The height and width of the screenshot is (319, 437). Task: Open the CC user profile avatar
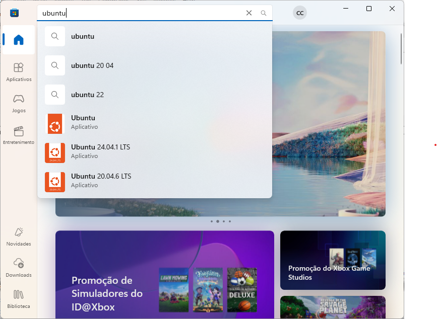point(300,13)
